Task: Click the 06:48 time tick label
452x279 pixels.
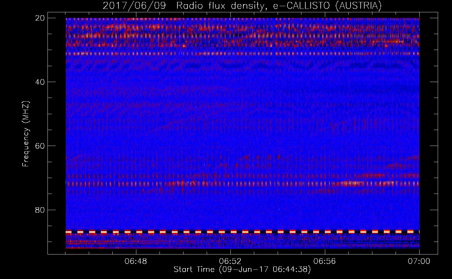Action: point(136,261)
